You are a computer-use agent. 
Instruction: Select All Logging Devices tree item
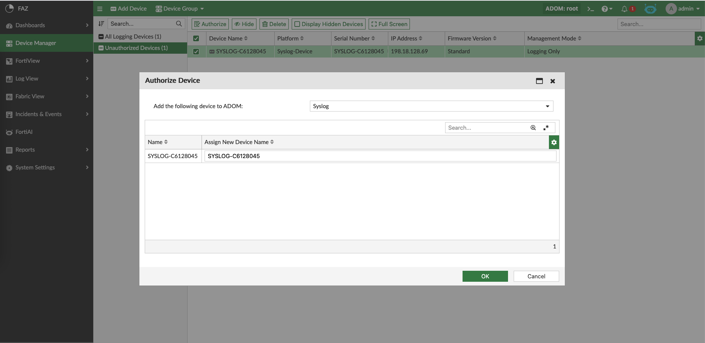click(133, 37)
